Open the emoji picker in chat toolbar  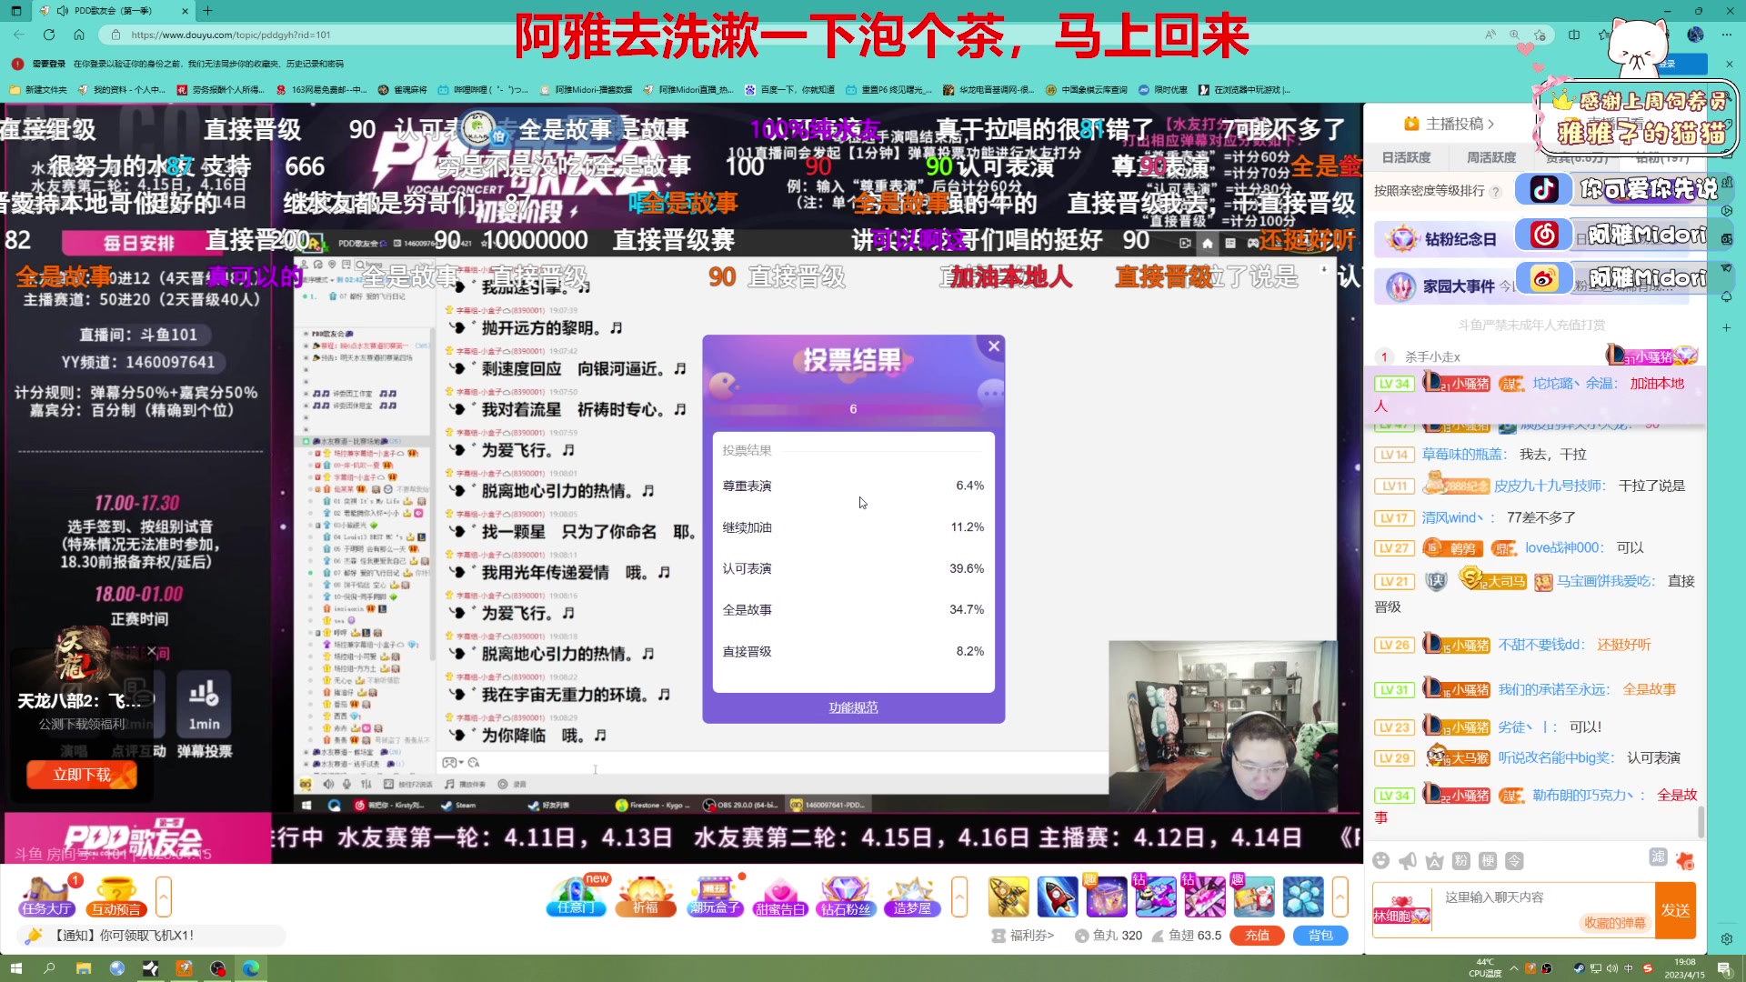click(x=1381, y=860)
